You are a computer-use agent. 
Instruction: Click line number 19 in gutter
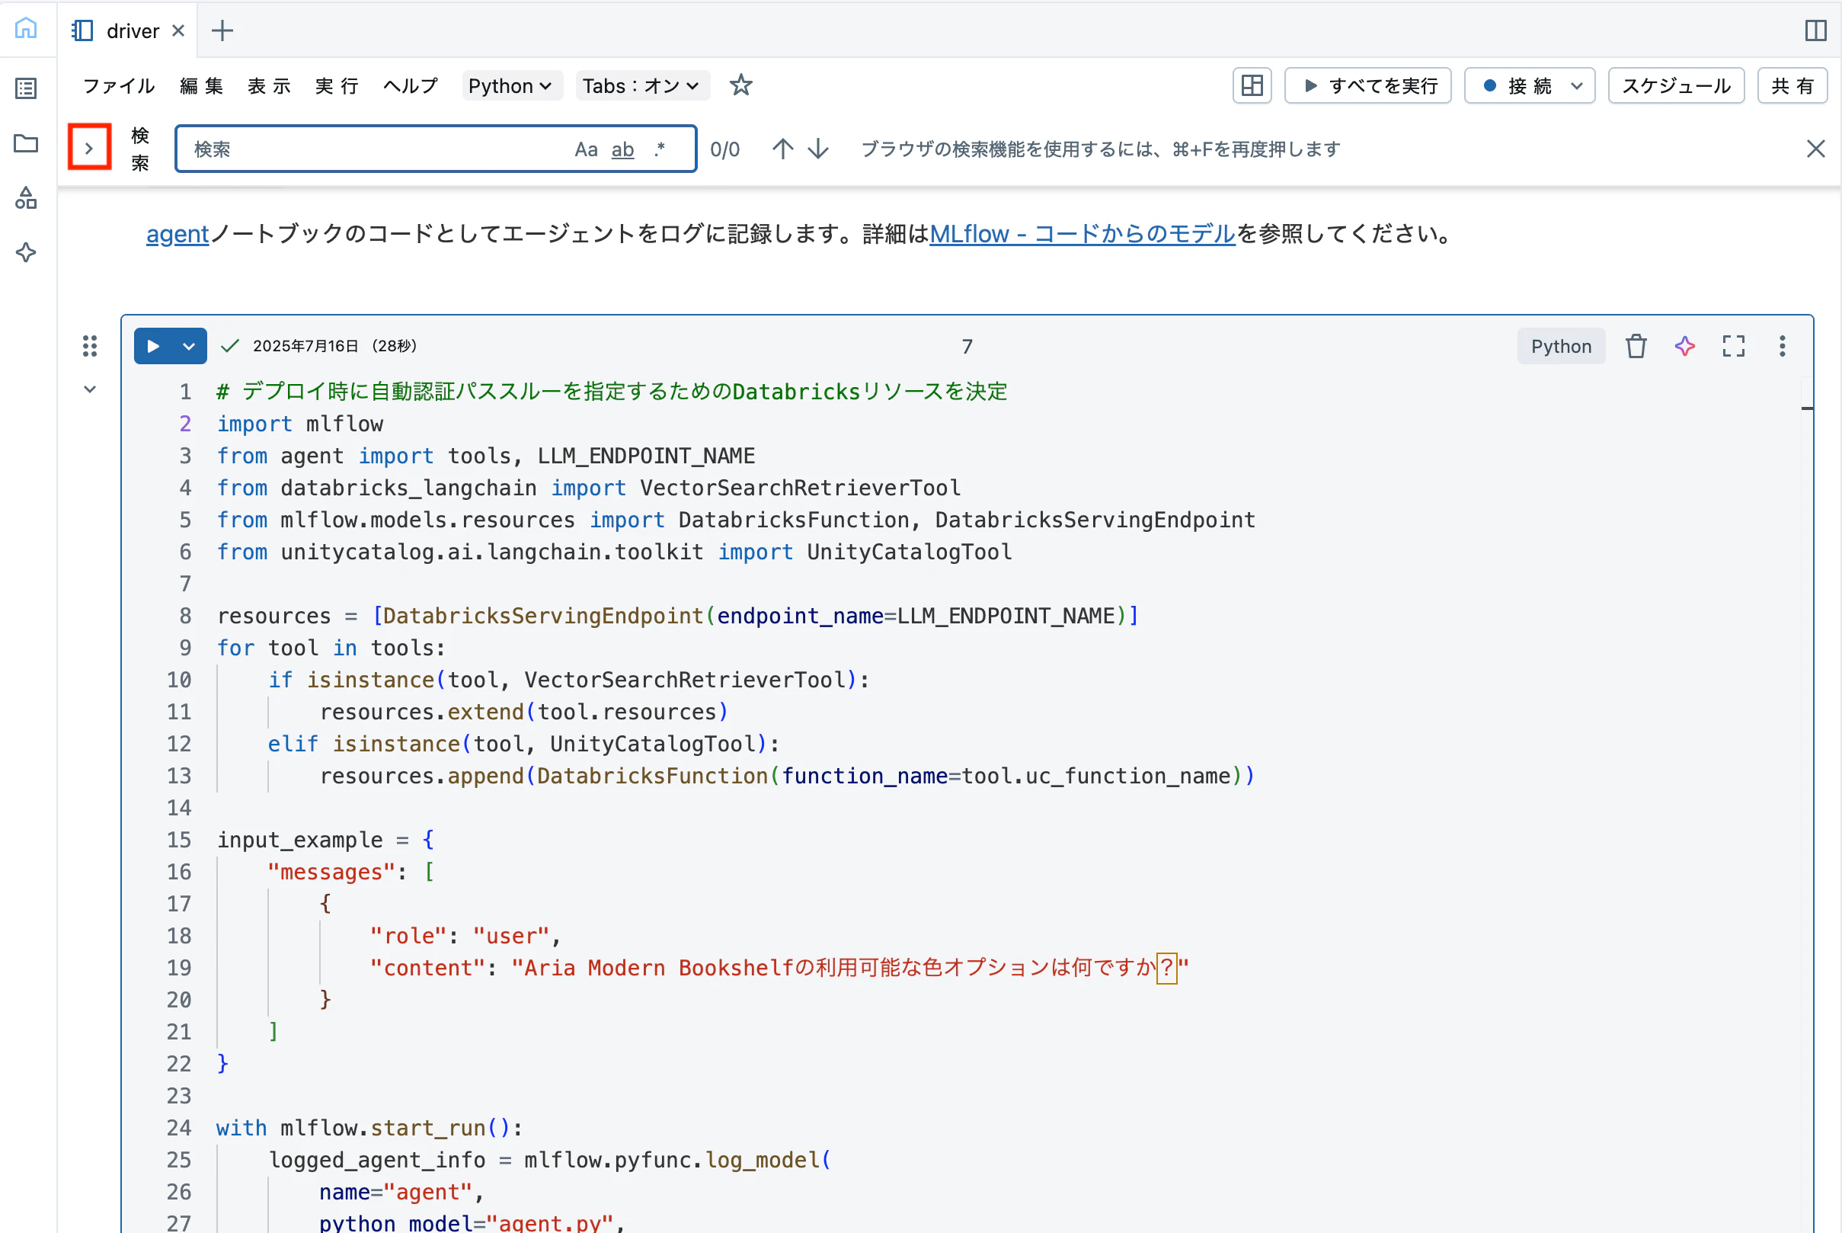[x=178, y=968]
